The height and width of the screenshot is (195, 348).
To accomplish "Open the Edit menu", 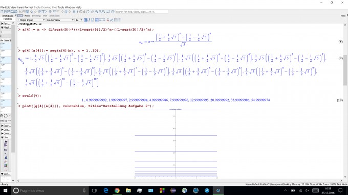I will coord(7,7).
